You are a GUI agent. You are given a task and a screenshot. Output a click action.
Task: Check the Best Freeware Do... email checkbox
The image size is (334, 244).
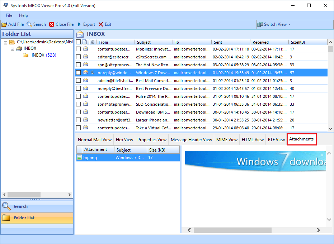pos(78,88)
